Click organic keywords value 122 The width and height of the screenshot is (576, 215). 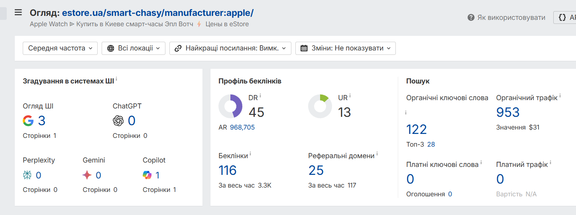[417, 130]
